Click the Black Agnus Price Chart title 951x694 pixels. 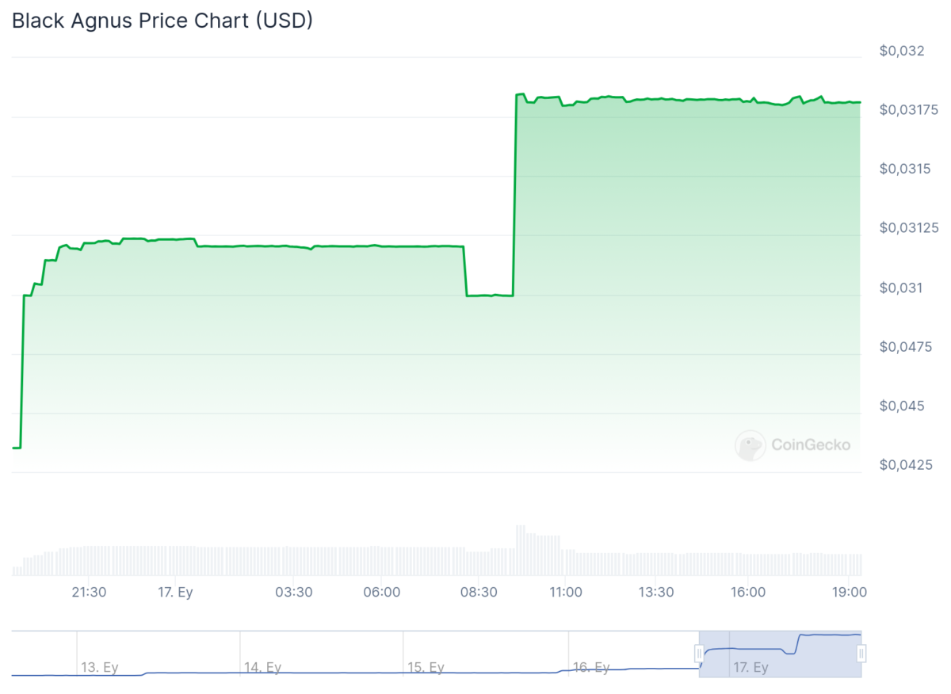(162, 21)
